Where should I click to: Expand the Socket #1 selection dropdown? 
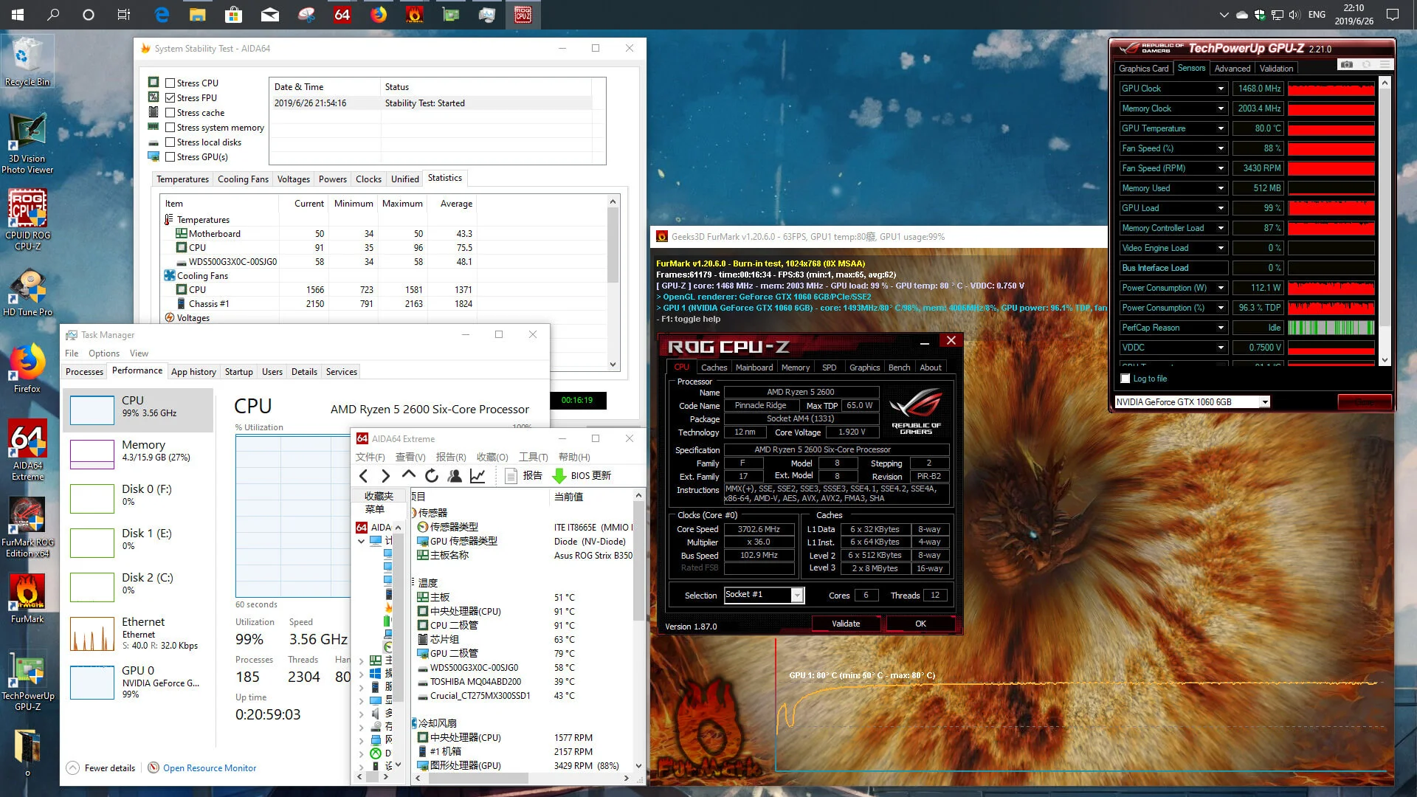tap(797, 595)
